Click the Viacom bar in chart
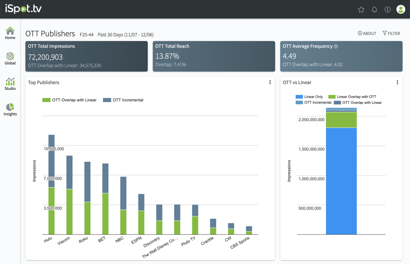410x264 pixels. 69,195
